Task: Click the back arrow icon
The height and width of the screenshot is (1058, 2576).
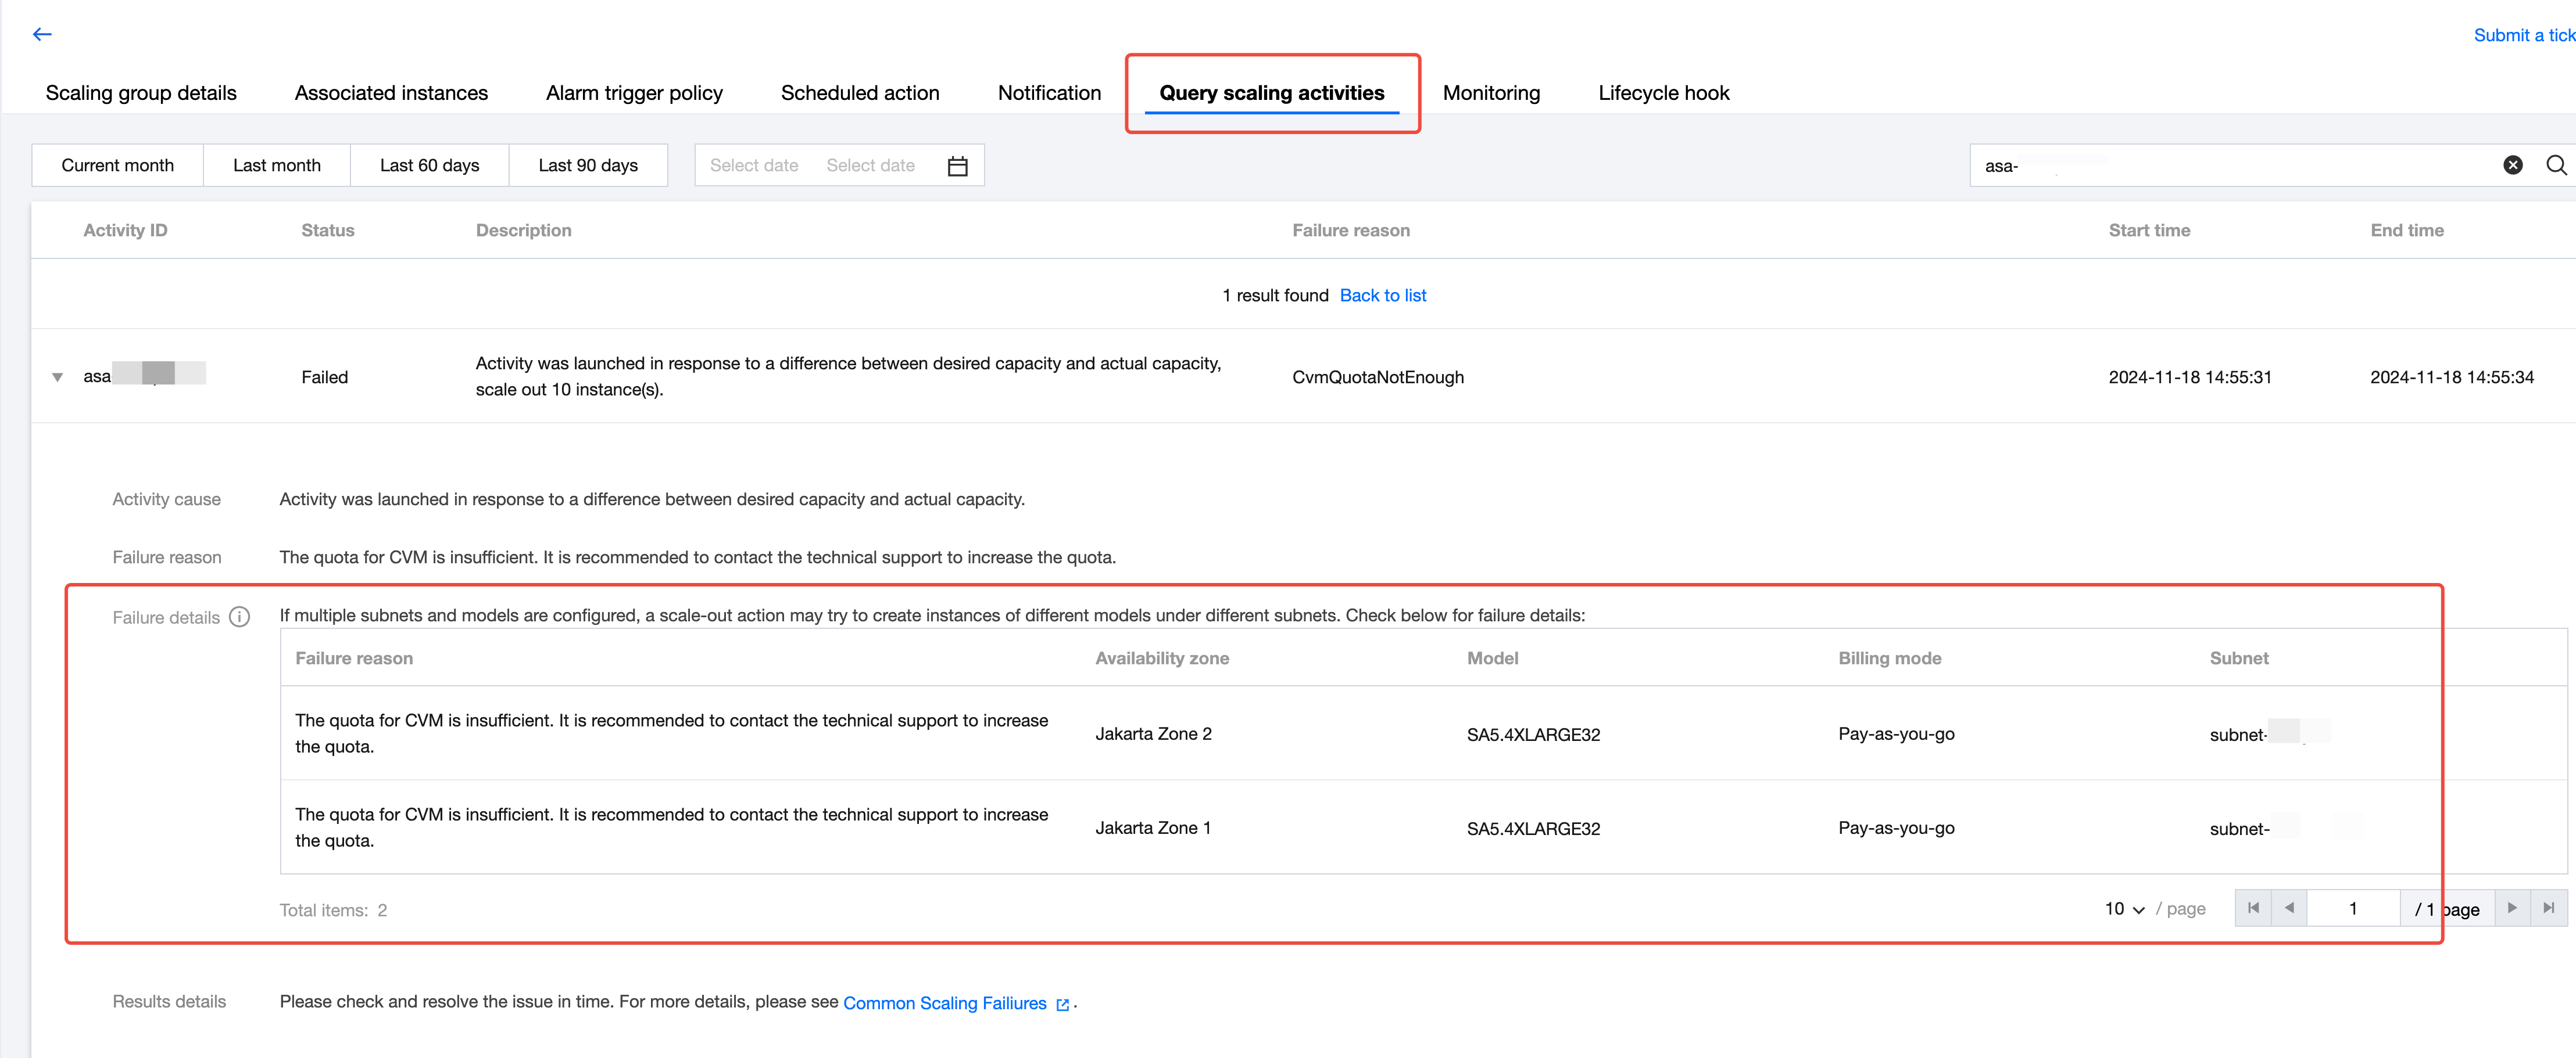Action: [42, 34]
